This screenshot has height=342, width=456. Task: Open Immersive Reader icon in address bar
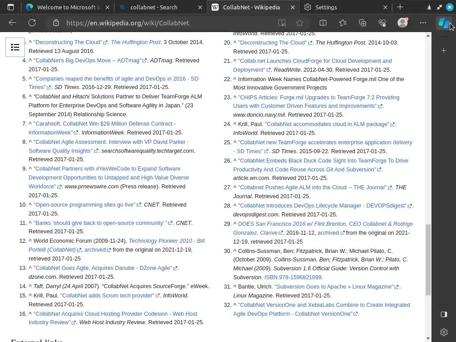click(282, 23)
